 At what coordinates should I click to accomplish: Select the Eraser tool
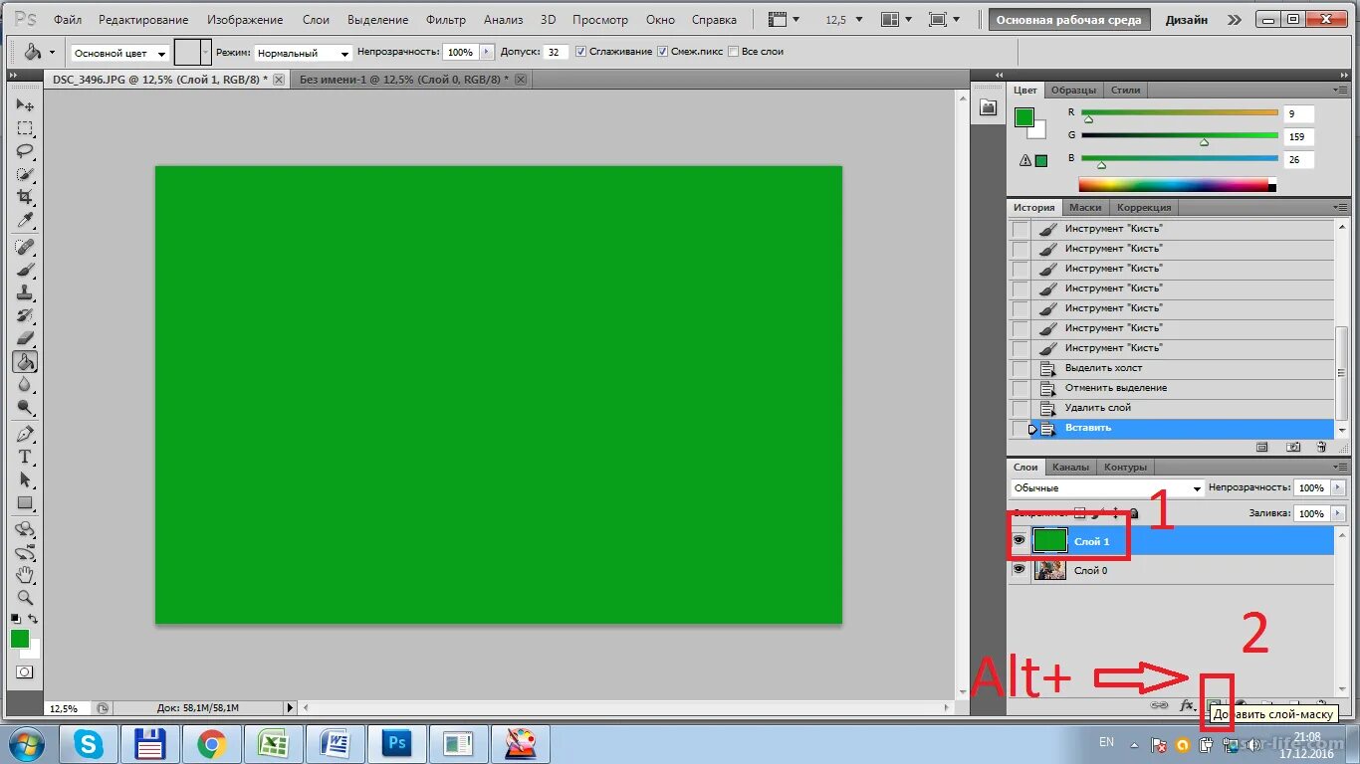[25, 338]
